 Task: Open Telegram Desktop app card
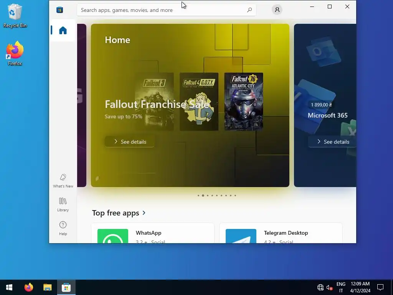[281, 233]
